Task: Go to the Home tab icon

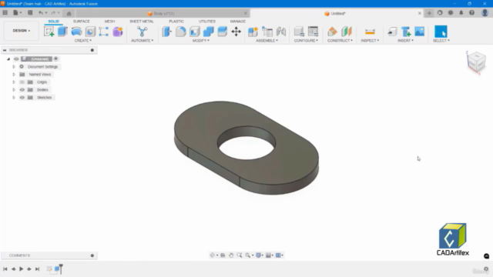Action: click(x=69, y=13)
